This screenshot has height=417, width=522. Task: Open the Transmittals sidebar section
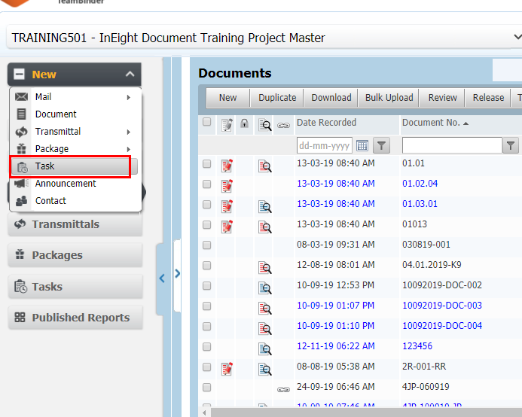pos(75,224)
